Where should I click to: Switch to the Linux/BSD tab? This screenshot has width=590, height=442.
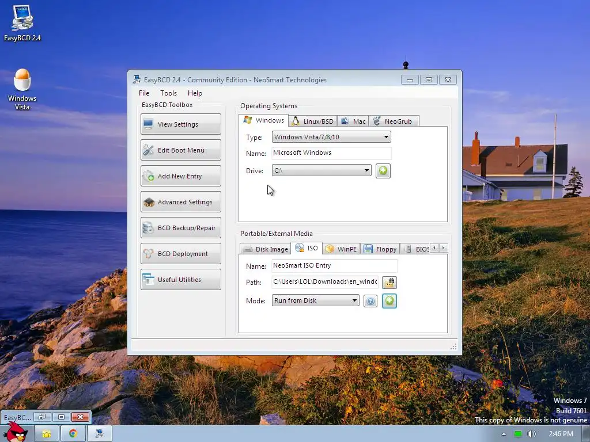pos(313,121)
